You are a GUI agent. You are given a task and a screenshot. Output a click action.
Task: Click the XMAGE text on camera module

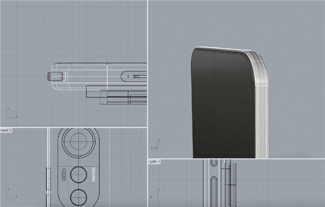pyautogui.click(x=94, y=175)
